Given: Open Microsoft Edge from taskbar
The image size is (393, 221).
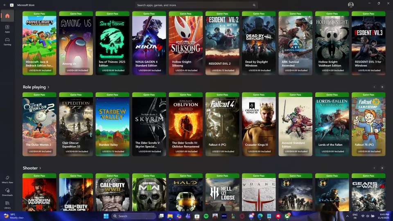Looking at the screenshot, I should 260,216.
